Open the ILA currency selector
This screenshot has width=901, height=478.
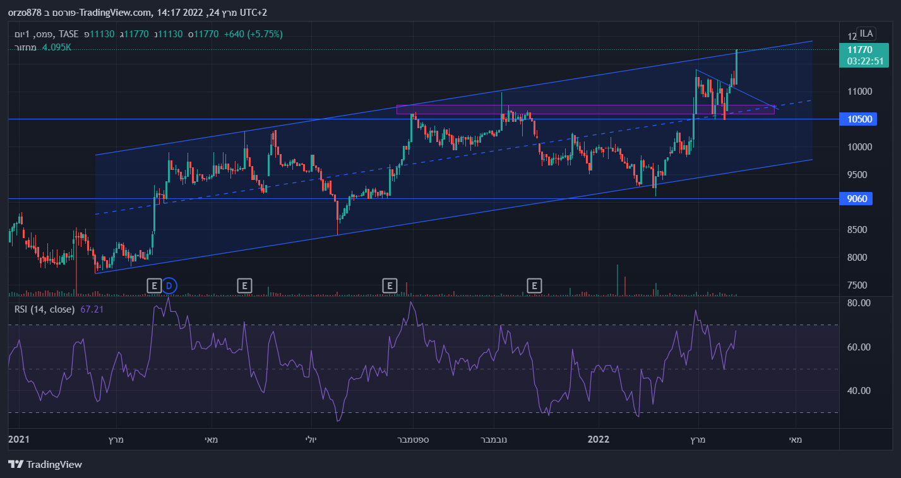866,33
